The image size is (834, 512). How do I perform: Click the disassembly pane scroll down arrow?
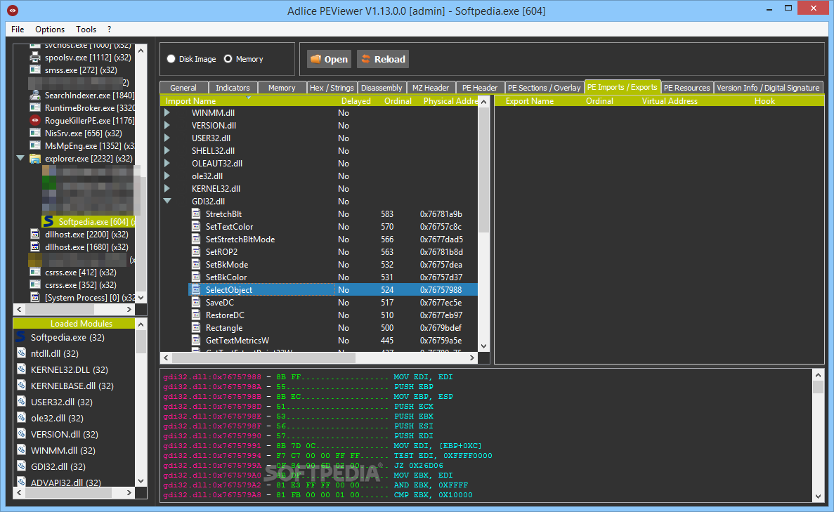click(818, 497)
